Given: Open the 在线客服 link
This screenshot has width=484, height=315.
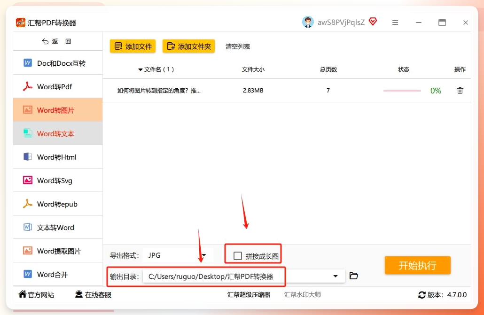Looking at the screenshot, I should [98, 295].
